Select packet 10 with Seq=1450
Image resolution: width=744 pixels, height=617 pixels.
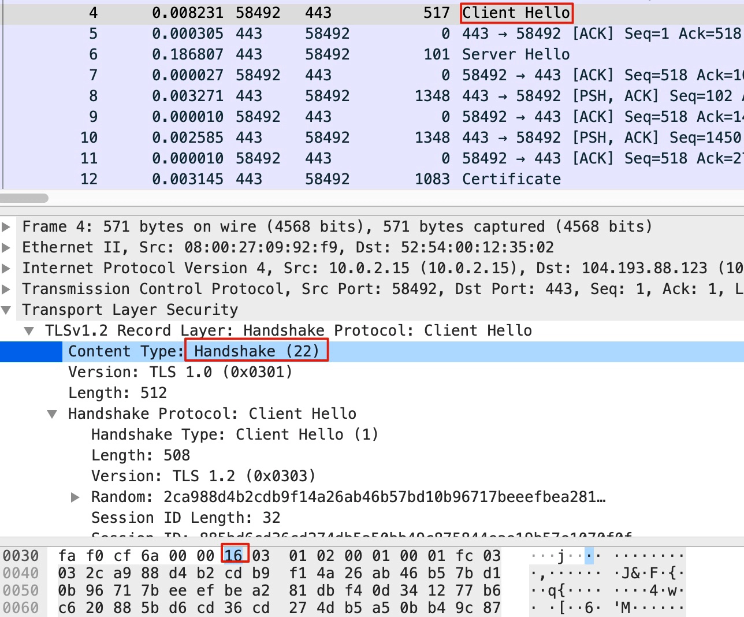372,137
